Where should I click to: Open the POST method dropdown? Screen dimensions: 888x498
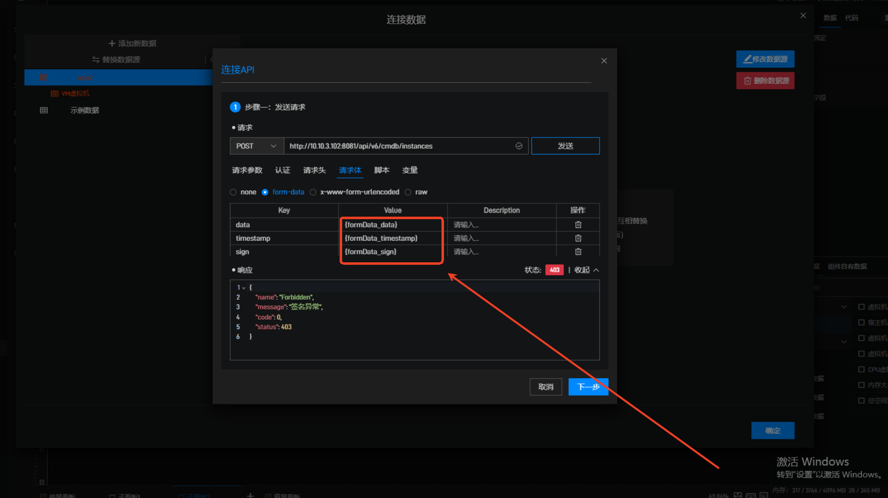(x=256, y=146)
